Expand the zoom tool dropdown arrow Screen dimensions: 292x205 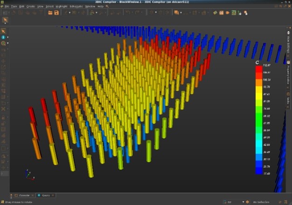click(7, 43)
